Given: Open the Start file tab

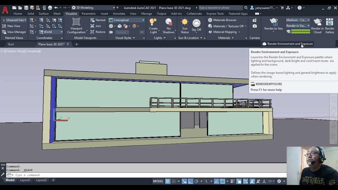Looking at the screenshot, I should [11, 44].
